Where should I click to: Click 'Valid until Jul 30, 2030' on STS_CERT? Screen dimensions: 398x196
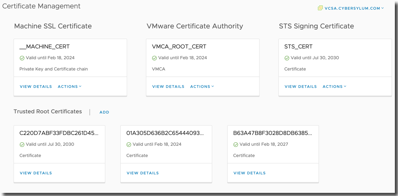point(315,58)
